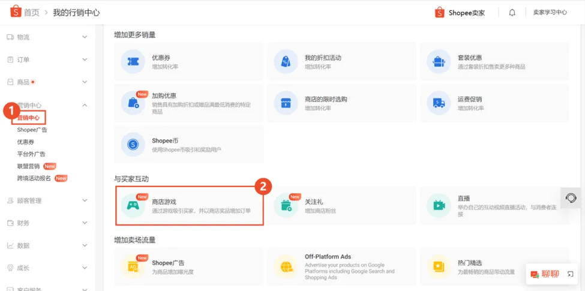Click the 与买家互动 section heading
Image resolution: width=585 pixels, height=291 pixels.
coord(131,179)
